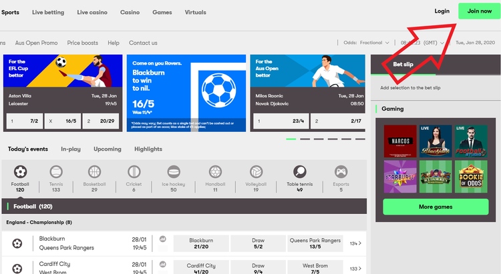Image resolution: width=501 pixels, height=274 pixels.
Task: Go to second carousel slide indicator
Action: pos(305,139)
